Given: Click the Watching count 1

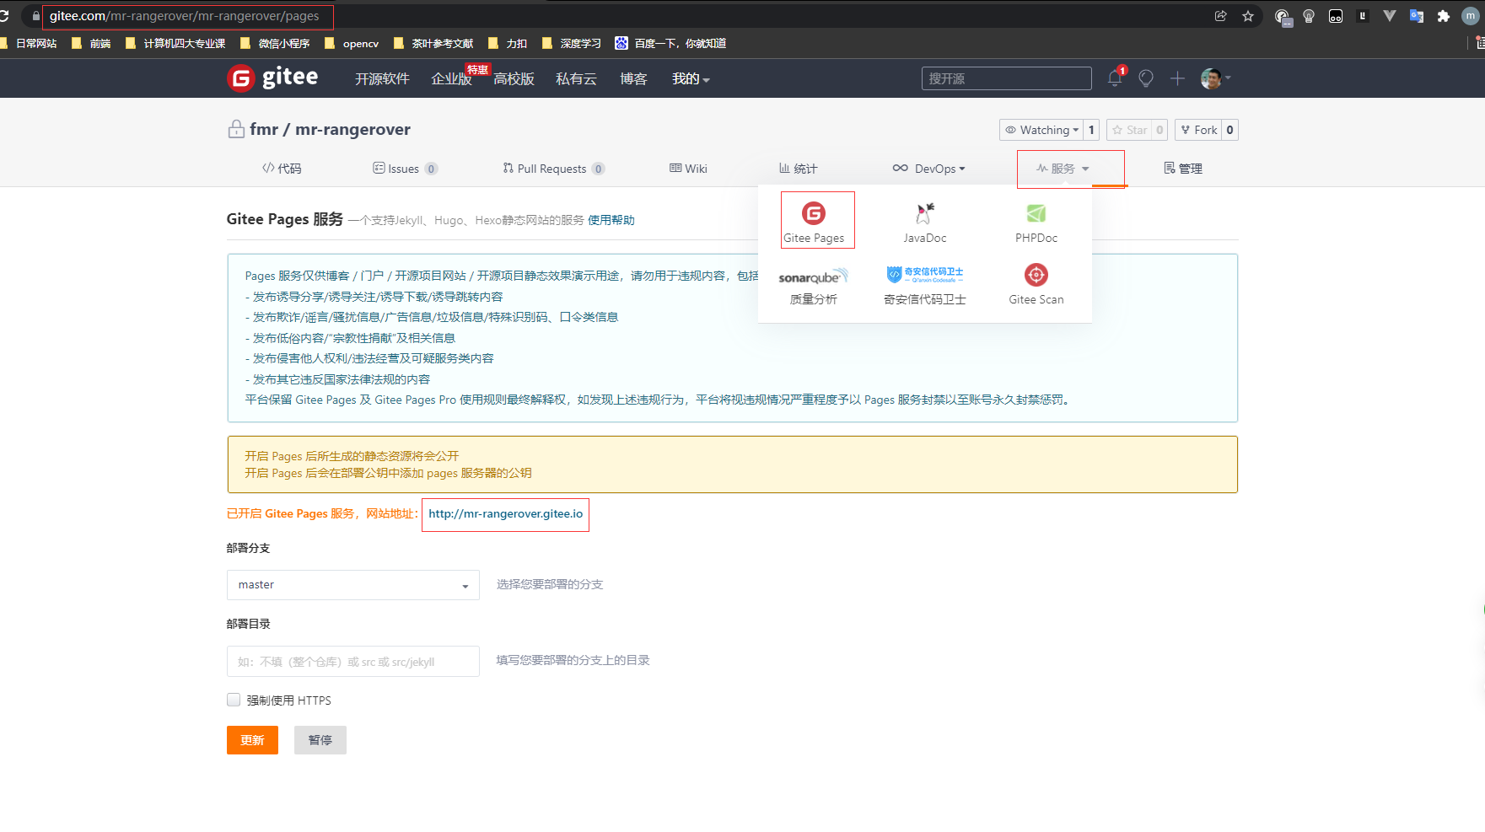Looking at the screenshot, I should point(1091,130).
